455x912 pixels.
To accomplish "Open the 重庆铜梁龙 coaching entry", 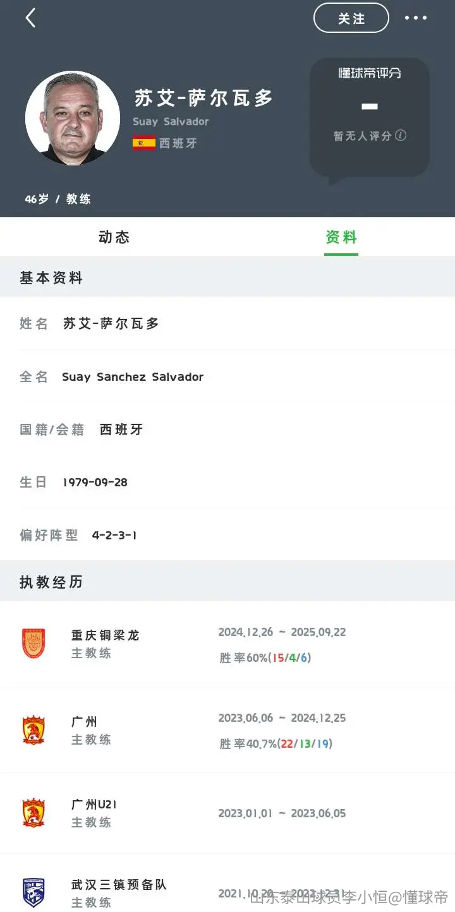I will [227, 644].
